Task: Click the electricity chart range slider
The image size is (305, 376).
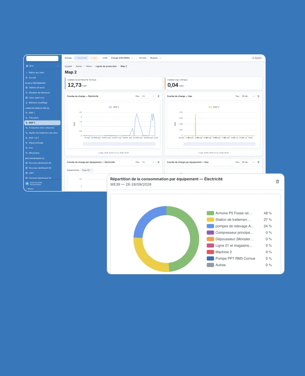Action: [119, 144]
